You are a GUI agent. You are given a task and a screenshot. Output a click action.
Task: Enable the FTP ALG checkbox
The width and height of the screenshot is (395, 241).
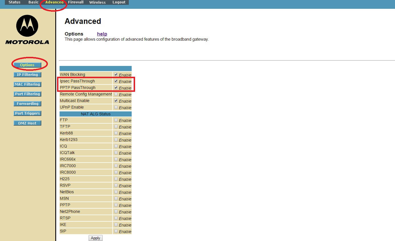pos(116,120)
